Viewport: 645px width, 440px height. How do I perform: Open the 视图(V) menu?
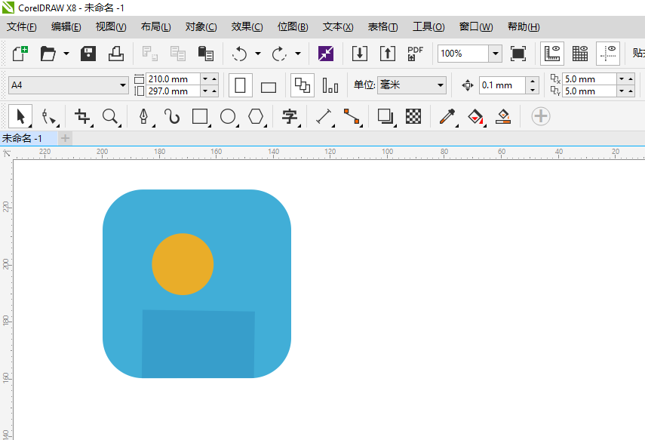click(111, 26)
